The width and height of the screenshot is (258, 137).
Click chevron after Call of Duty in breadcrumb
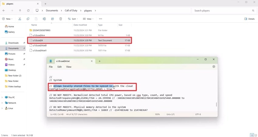click(81, 11)
